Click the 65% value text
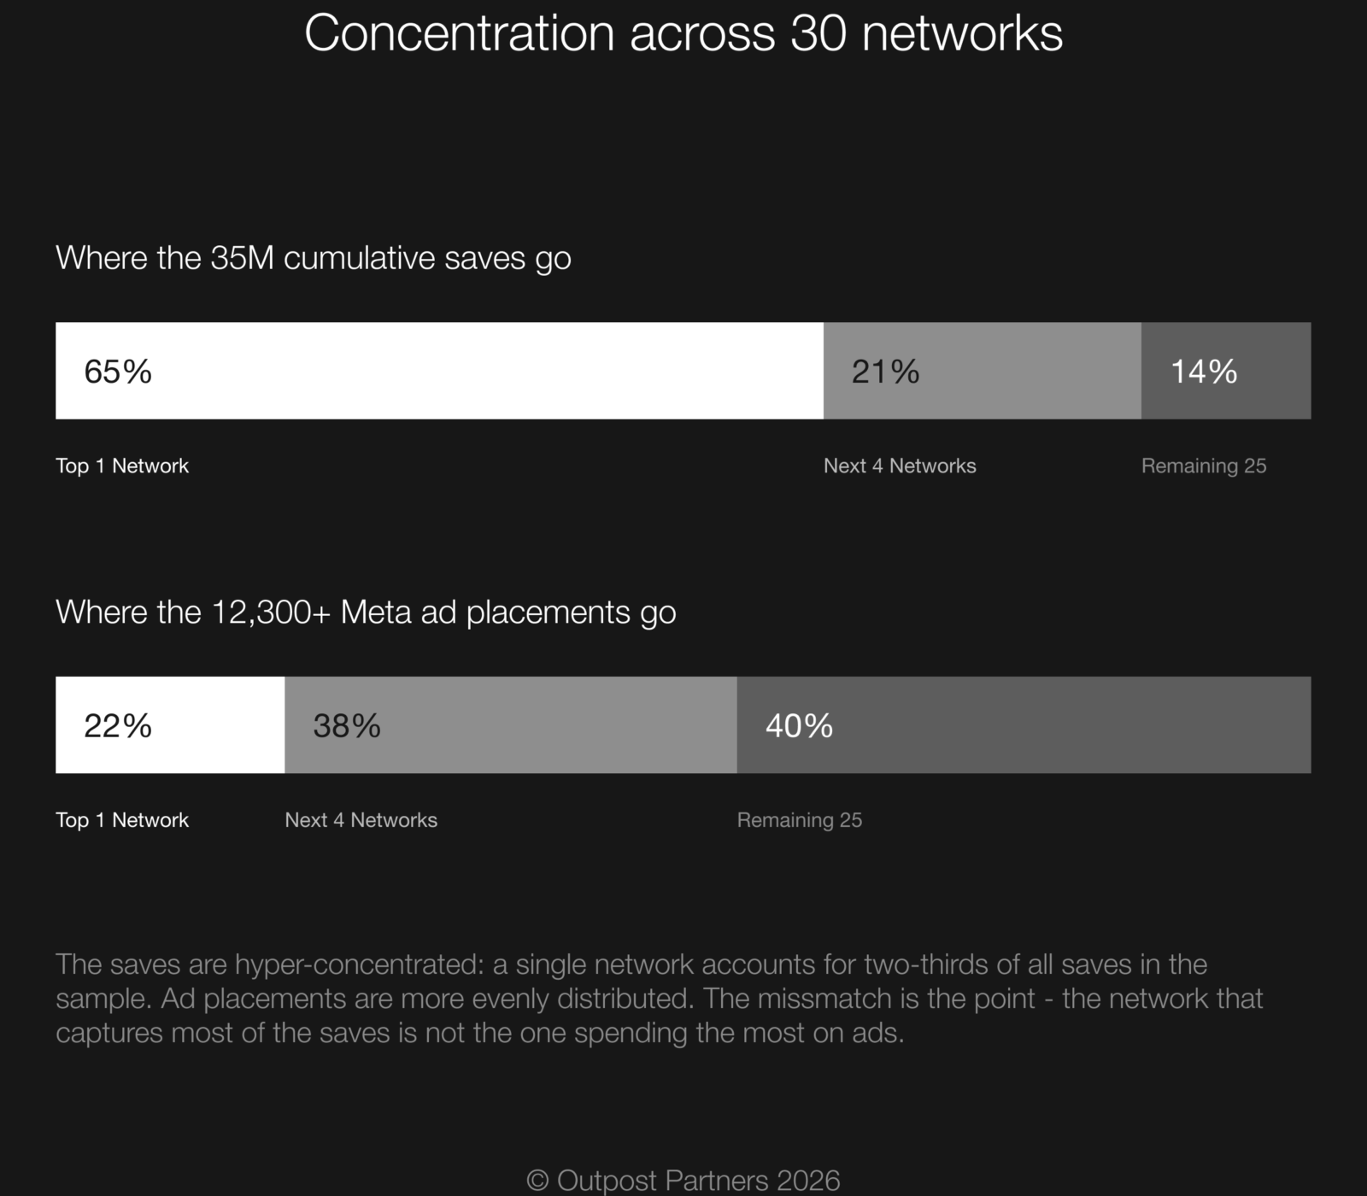This screenshot has height=1196, width=1367. (x=118, y=372)
